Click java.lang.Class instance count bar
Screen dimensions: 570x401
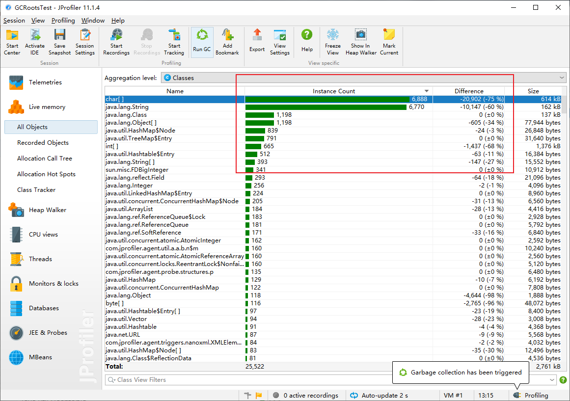pos(260,115)
